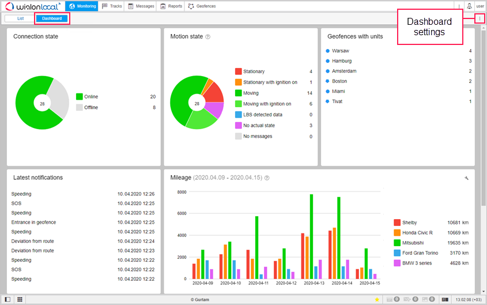Select the Dashboard view button
Screen dimensions: 487x305
point(52,18)
